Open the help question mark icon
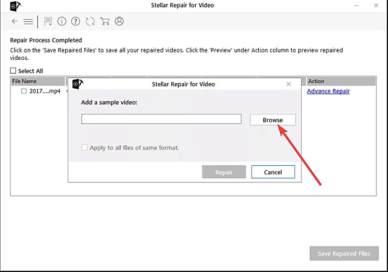 [76, 21]
